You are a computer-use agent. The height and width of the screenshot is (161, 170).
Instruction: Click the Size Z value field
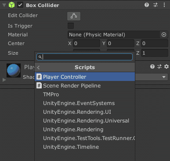coord(155,53)
